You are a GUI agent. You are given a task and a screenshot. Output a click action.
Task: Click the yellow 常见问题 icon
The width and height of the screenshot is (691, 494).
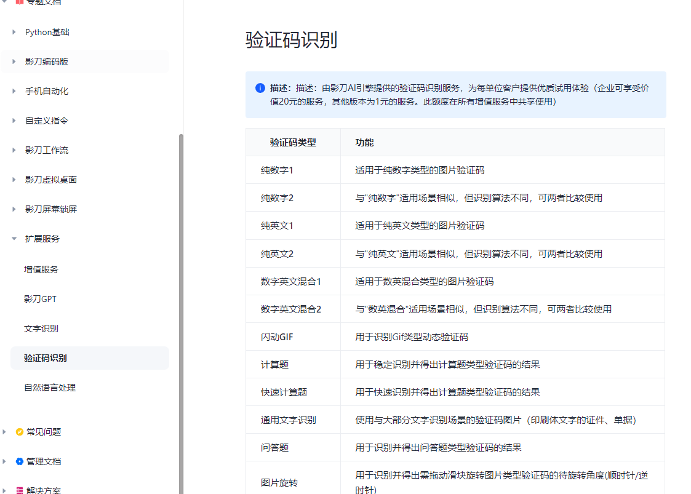coord(20,432)
